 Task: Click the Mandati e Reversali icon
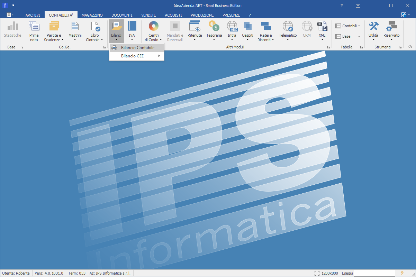[x=175, y=26]
